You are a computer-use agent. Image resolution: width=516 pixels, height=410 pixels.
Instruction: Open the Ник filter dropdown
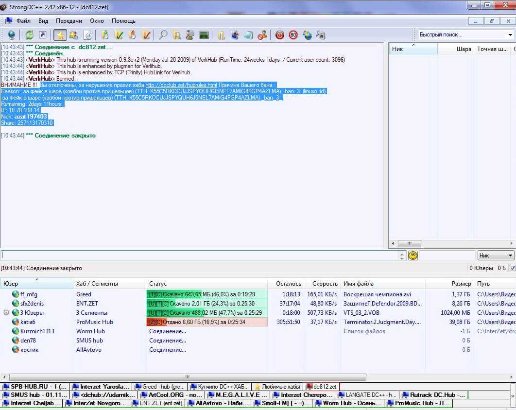point(496,256)
